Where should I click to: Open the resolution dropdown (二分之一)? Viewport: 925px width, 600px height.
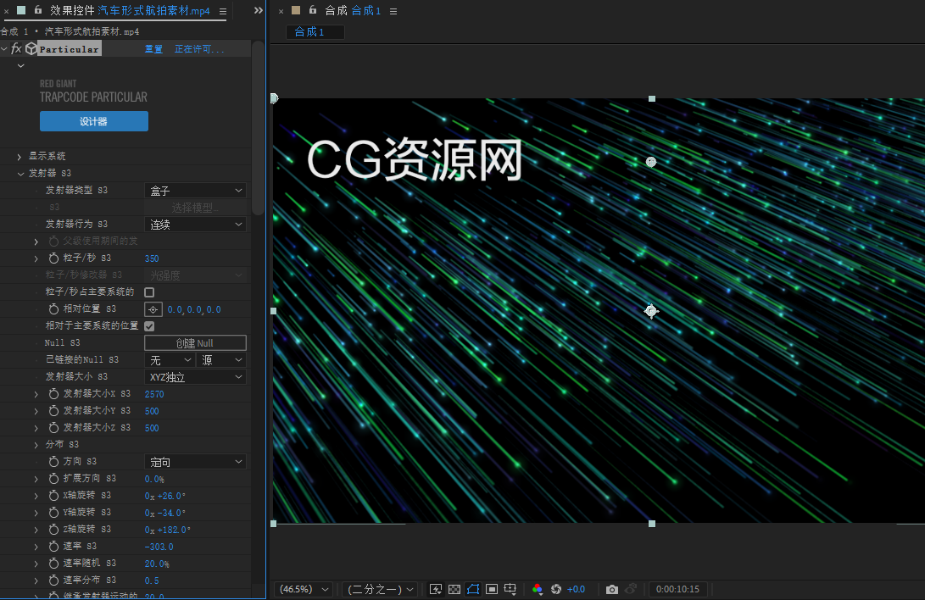tap(381, 589)
